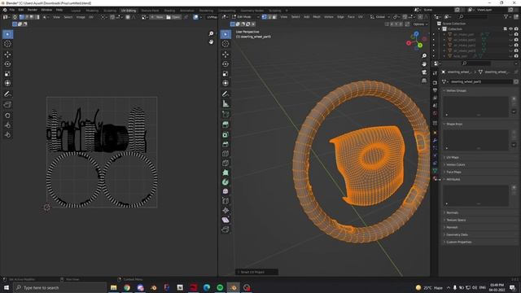Screen dimensions: 521x293
Task: Open the UVMap dropdown in the UV editor
Action: pos(212,17)
